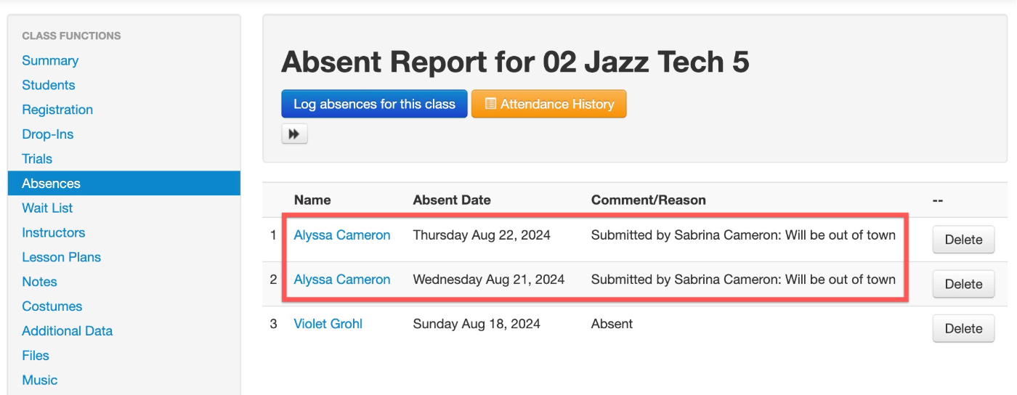View Instructors for this class

[x=54, y=232]
